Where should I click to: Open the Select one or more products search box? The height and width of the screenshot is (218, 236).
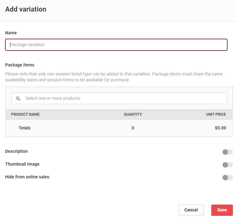pyautogui.click(x=119, y=98)
